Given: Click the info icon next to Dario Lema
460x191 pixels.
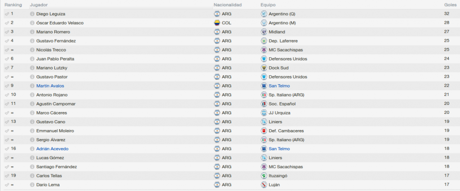Looking at the screenshot, I should pyautogui.click(x=32, y=185).
